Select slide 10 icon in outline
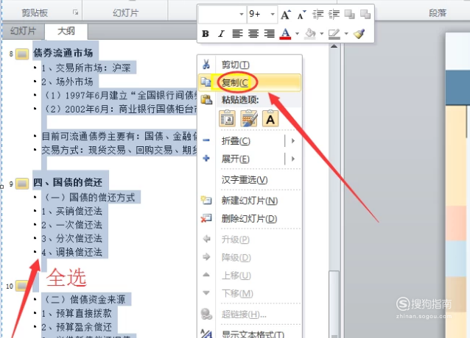The image size is (470, 338). (x=22, y=286)
